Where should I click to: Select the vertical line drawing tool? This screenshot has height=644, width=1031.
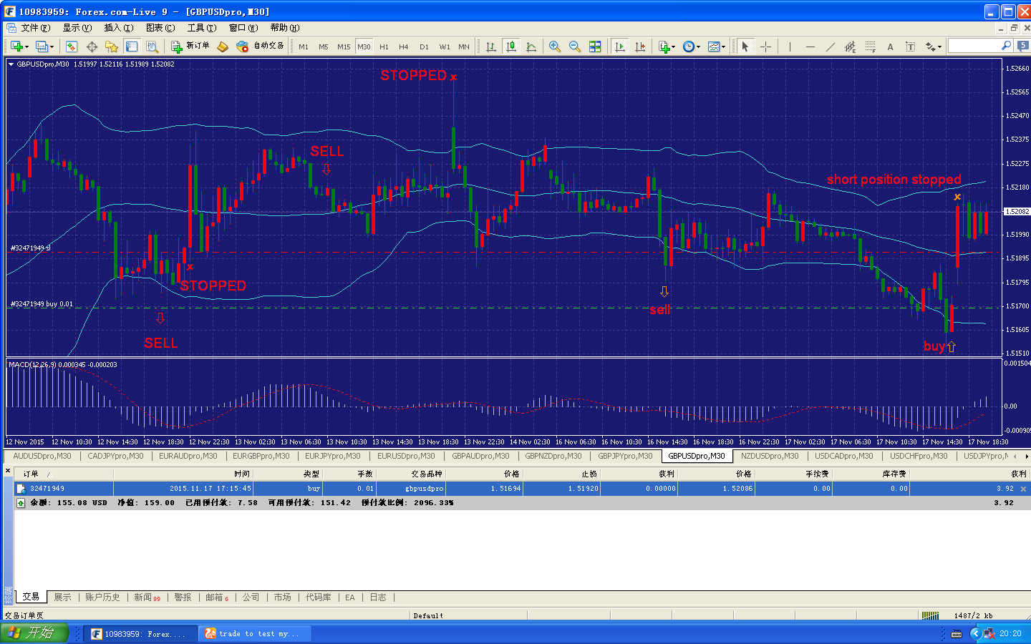[790, 47]
